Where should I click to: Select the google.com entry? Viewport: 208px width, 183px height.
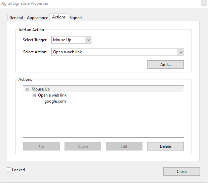coord(55,101)
